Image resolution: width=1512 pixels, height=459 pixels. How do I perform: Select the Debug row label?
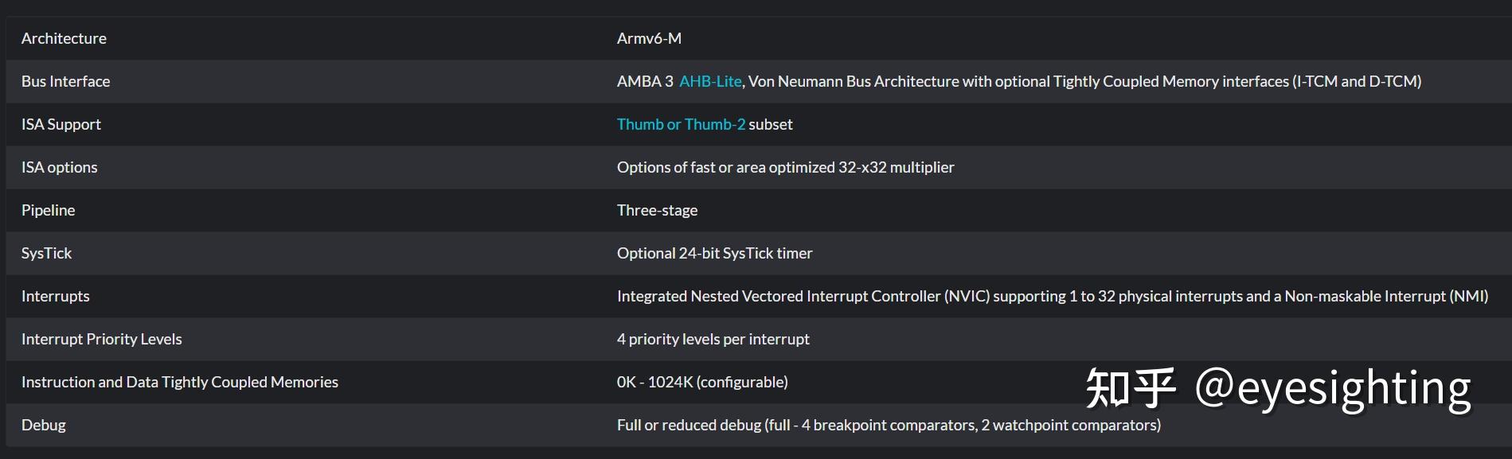pos(44,425)
